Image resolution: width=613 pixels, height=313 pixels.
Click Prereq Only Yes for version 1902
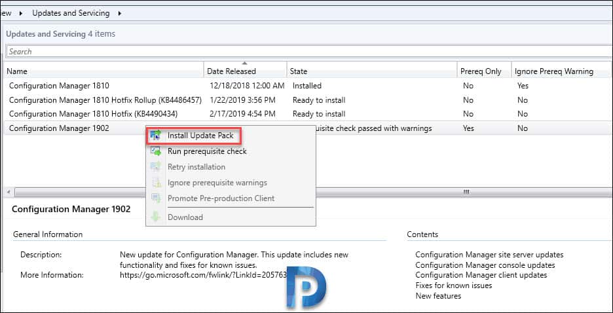coord(469,128)
